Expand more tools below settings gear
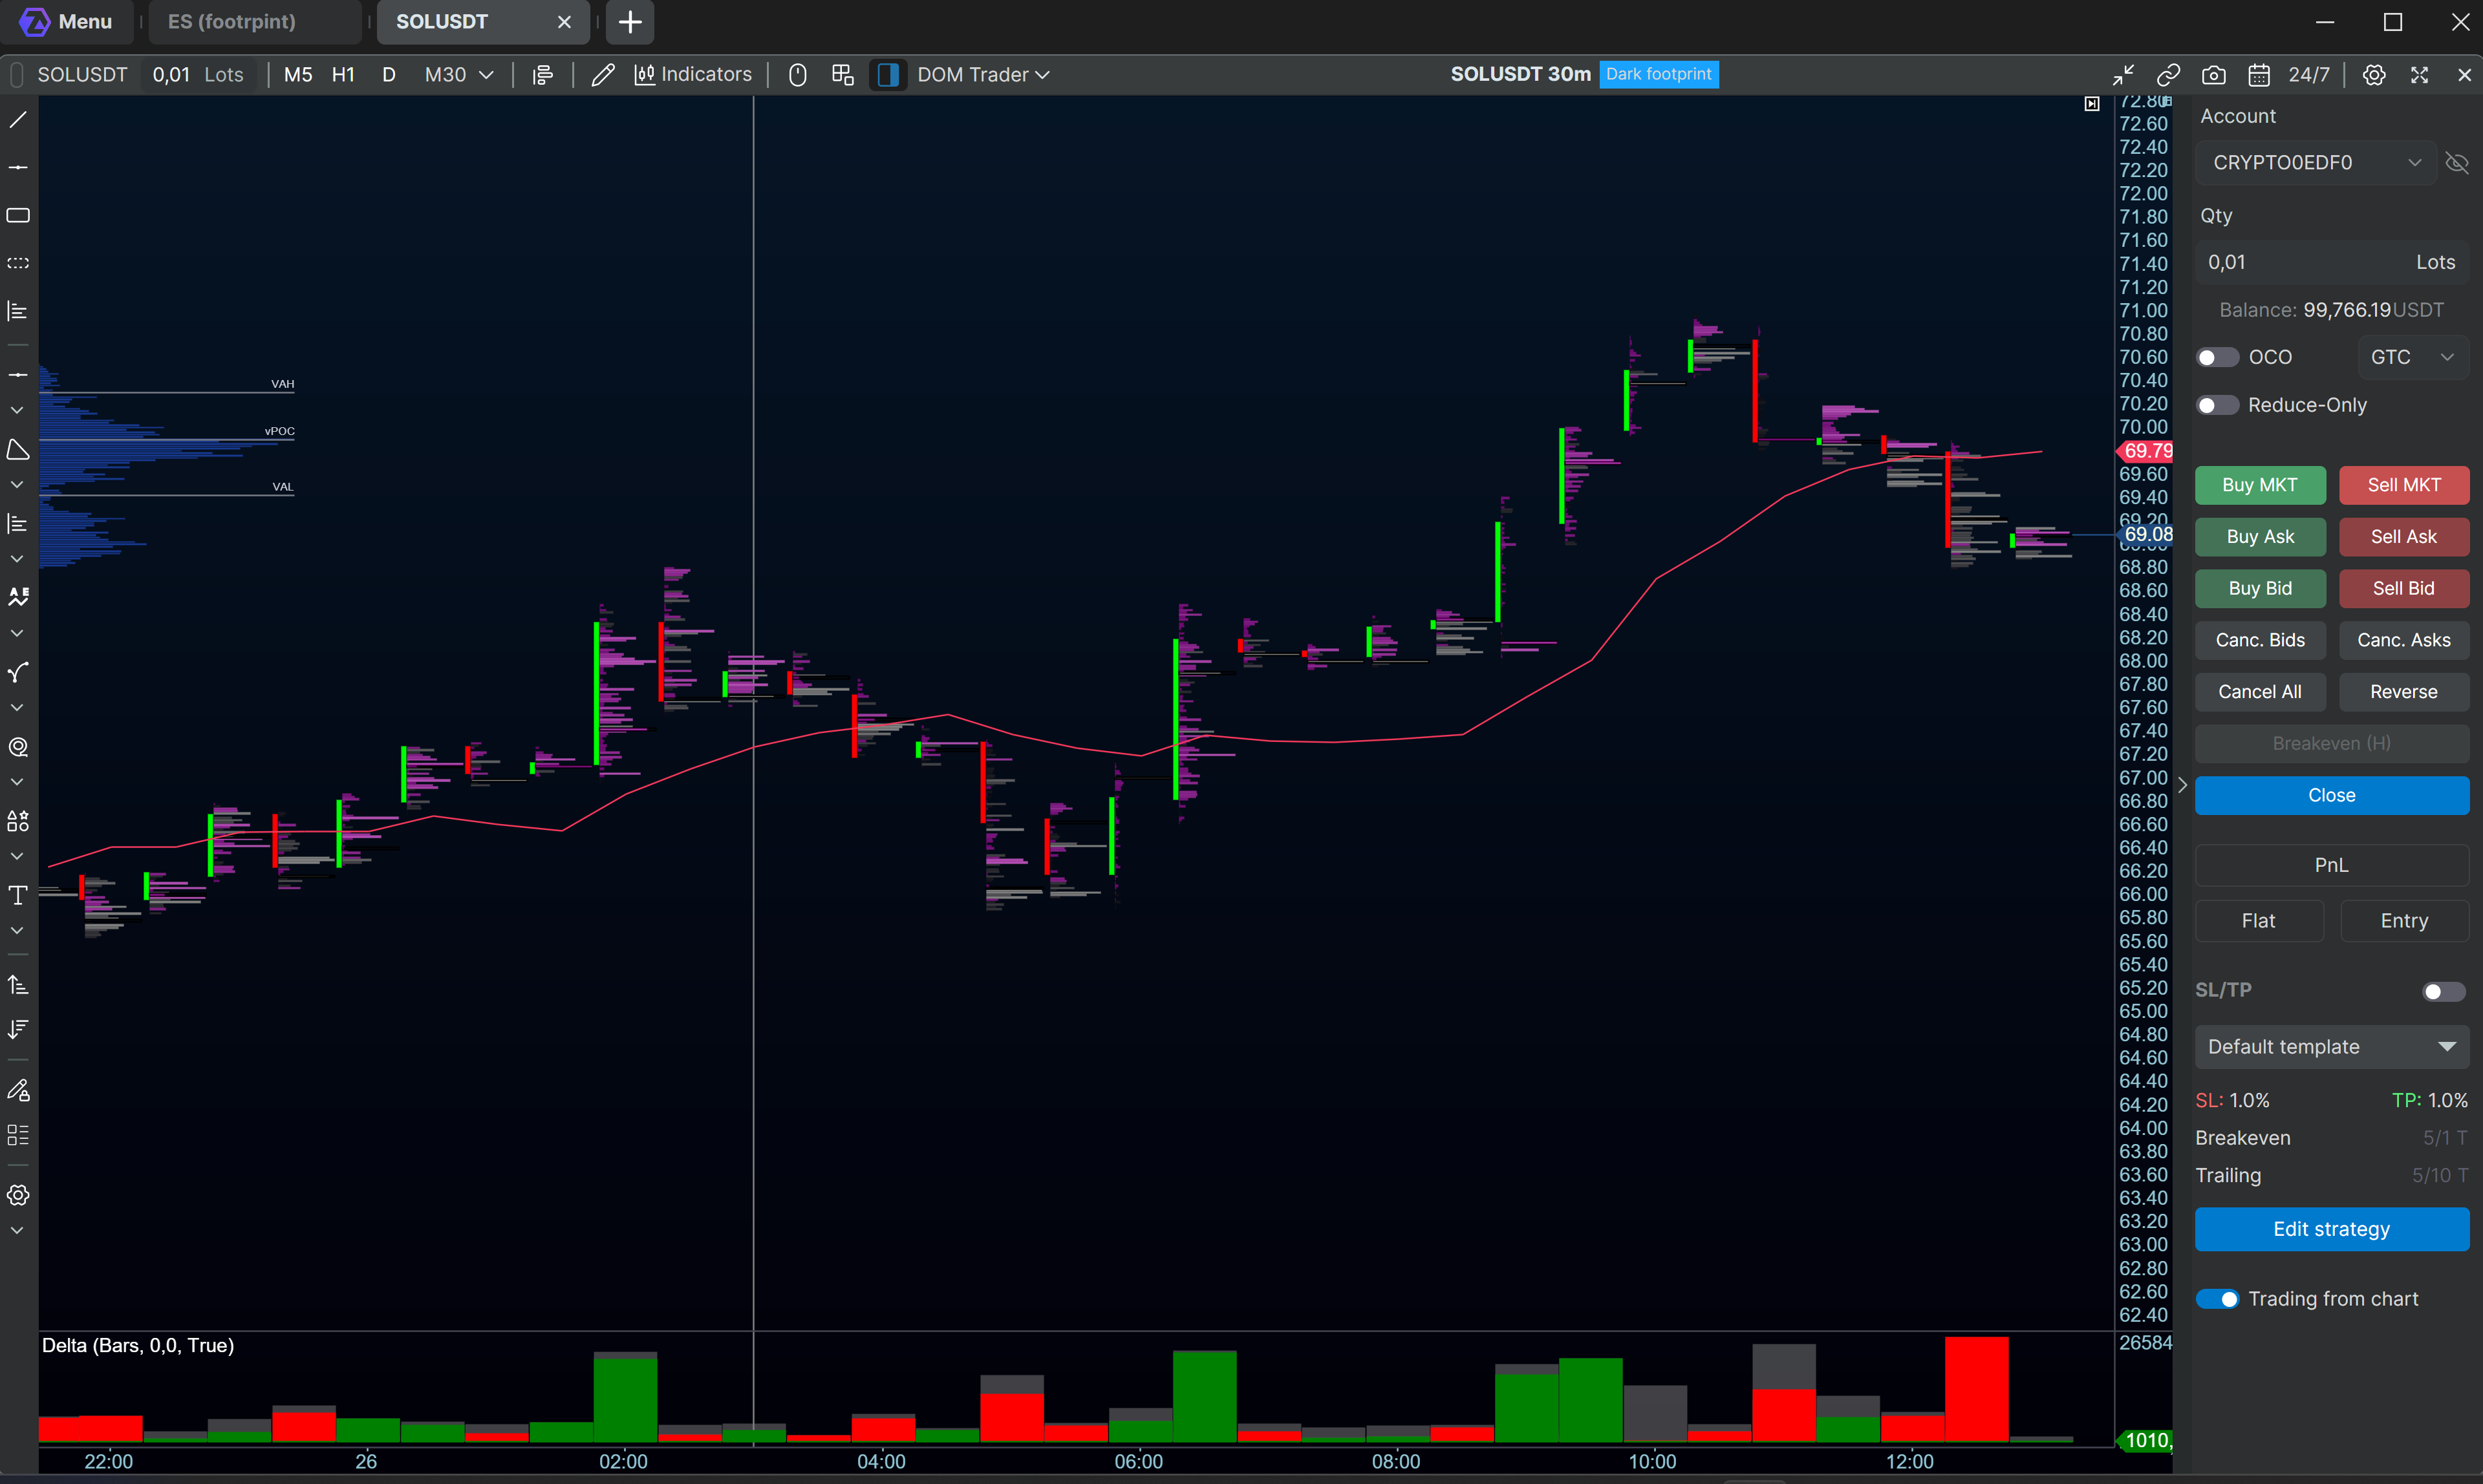This screenshot has height=1484, width=2483. [17, 1231]
